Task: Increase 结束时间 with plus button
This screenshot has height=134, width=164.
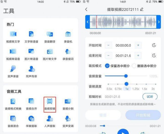Action: click(138, 56)
